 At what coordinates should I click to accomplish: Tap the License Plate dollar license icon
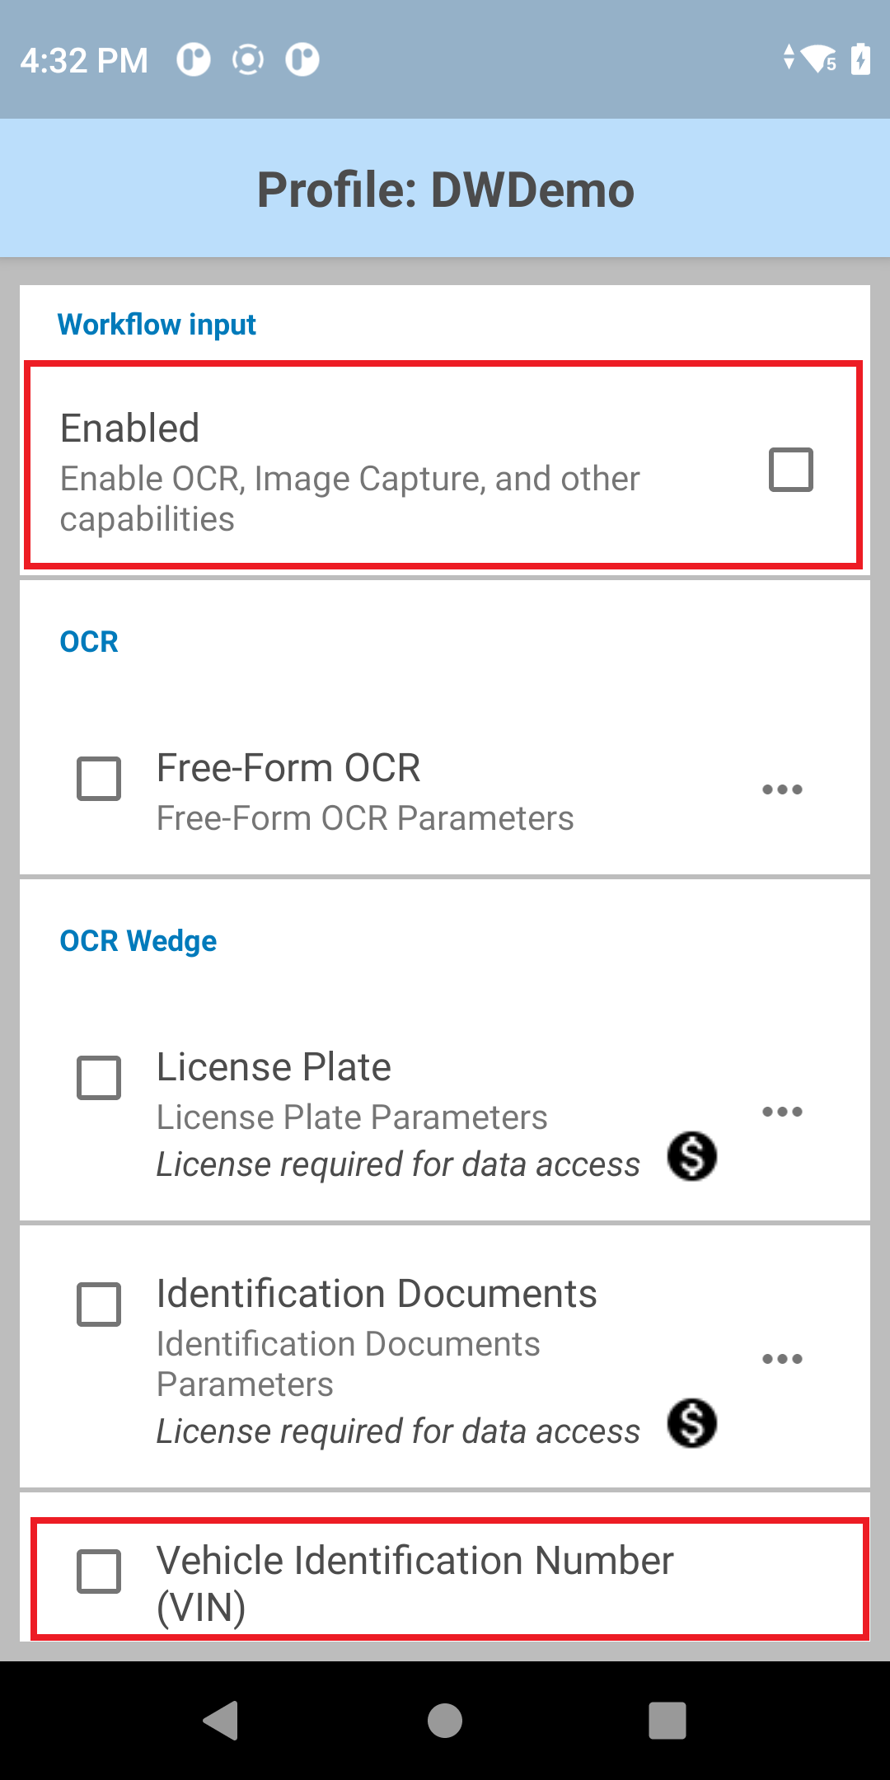click(692, 1155)
